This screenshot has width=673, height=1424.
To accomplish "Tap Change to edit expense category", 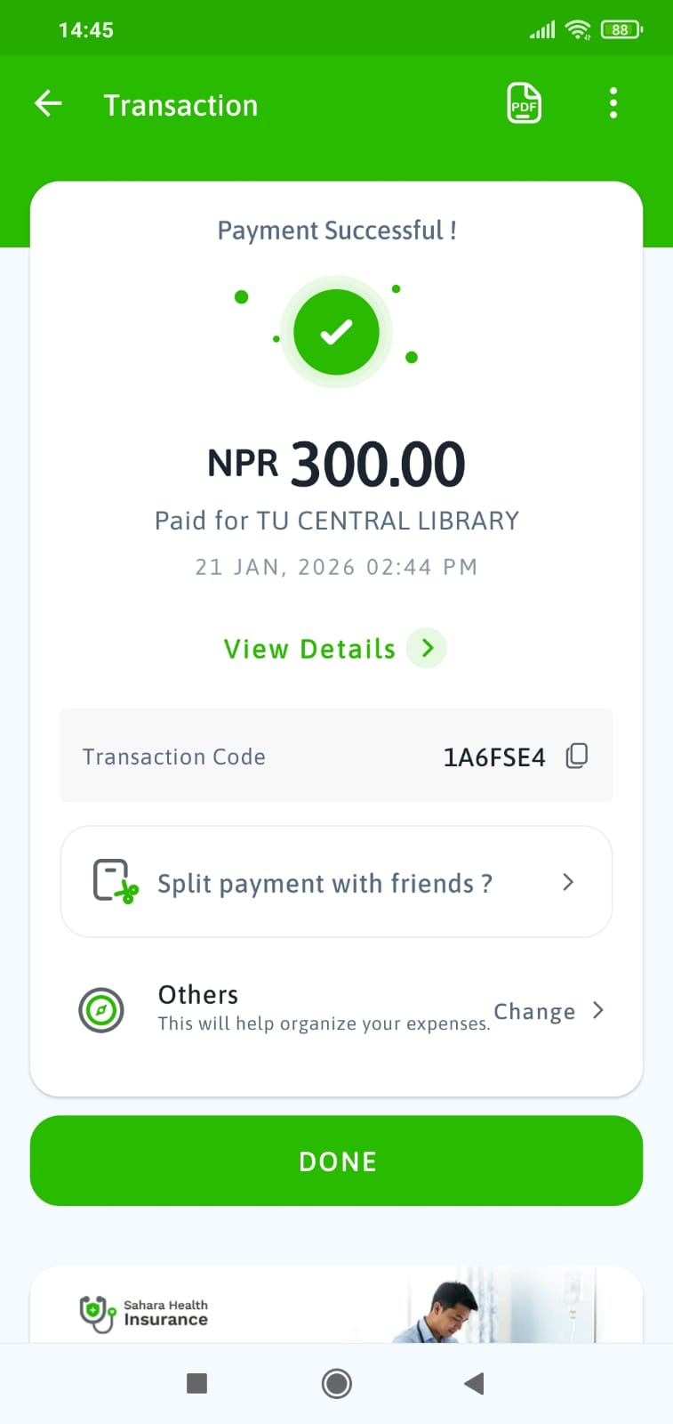I will coord(534,1011).
